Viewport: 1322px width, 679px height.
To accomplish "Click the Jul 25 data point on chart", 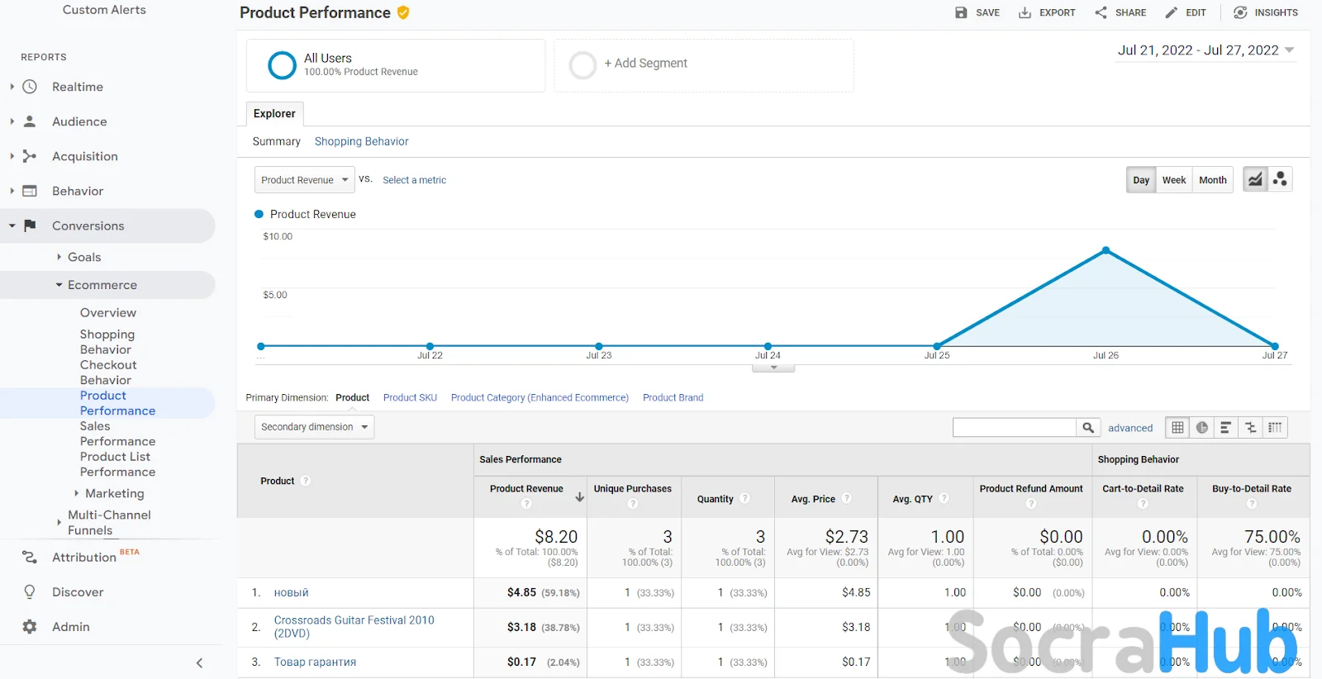I will click(937, 346).
